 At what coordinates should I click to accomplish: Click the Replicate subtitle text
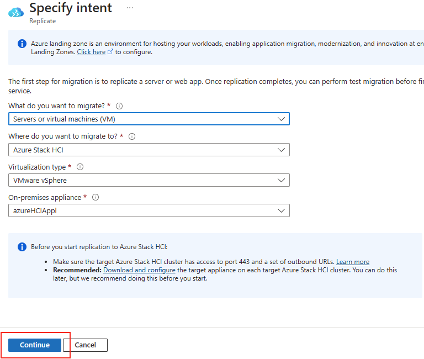[x=43, y=21]
